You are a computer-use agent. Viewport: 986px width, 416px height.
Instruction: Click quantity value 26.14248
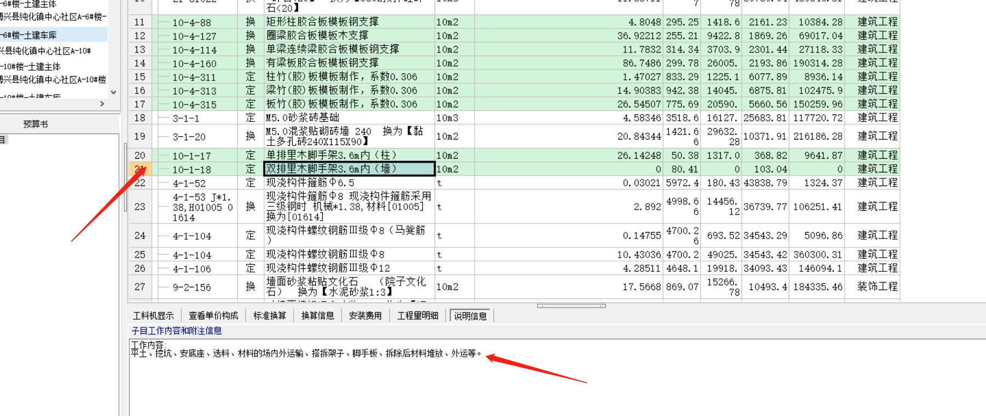pyautogui.click(x=639, y=156)
